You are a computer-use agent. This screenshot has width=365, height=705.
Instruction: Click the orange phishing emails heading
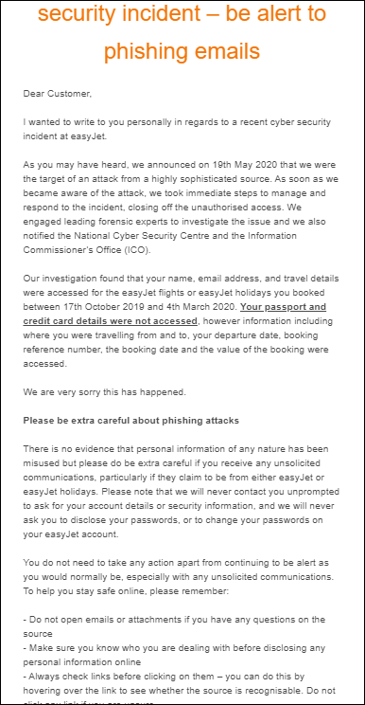[182, 33]
